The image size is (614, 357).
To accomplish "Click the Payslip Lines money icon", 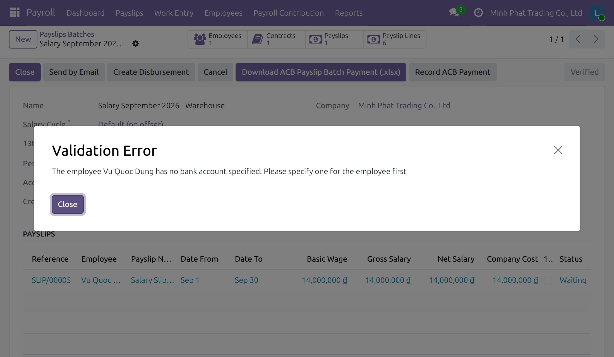I will (x=374, y=39).
